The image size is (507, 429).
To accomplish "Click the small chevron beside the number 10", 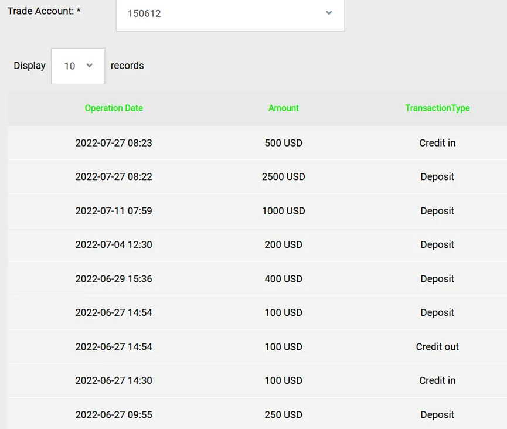I will [90, 66].
